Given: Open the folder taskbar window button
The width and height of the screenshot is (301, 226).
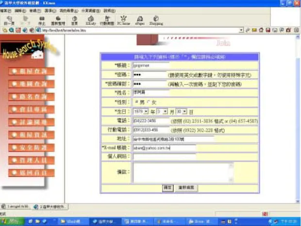Looking at the screenshot, I should [x=73, y=222].
